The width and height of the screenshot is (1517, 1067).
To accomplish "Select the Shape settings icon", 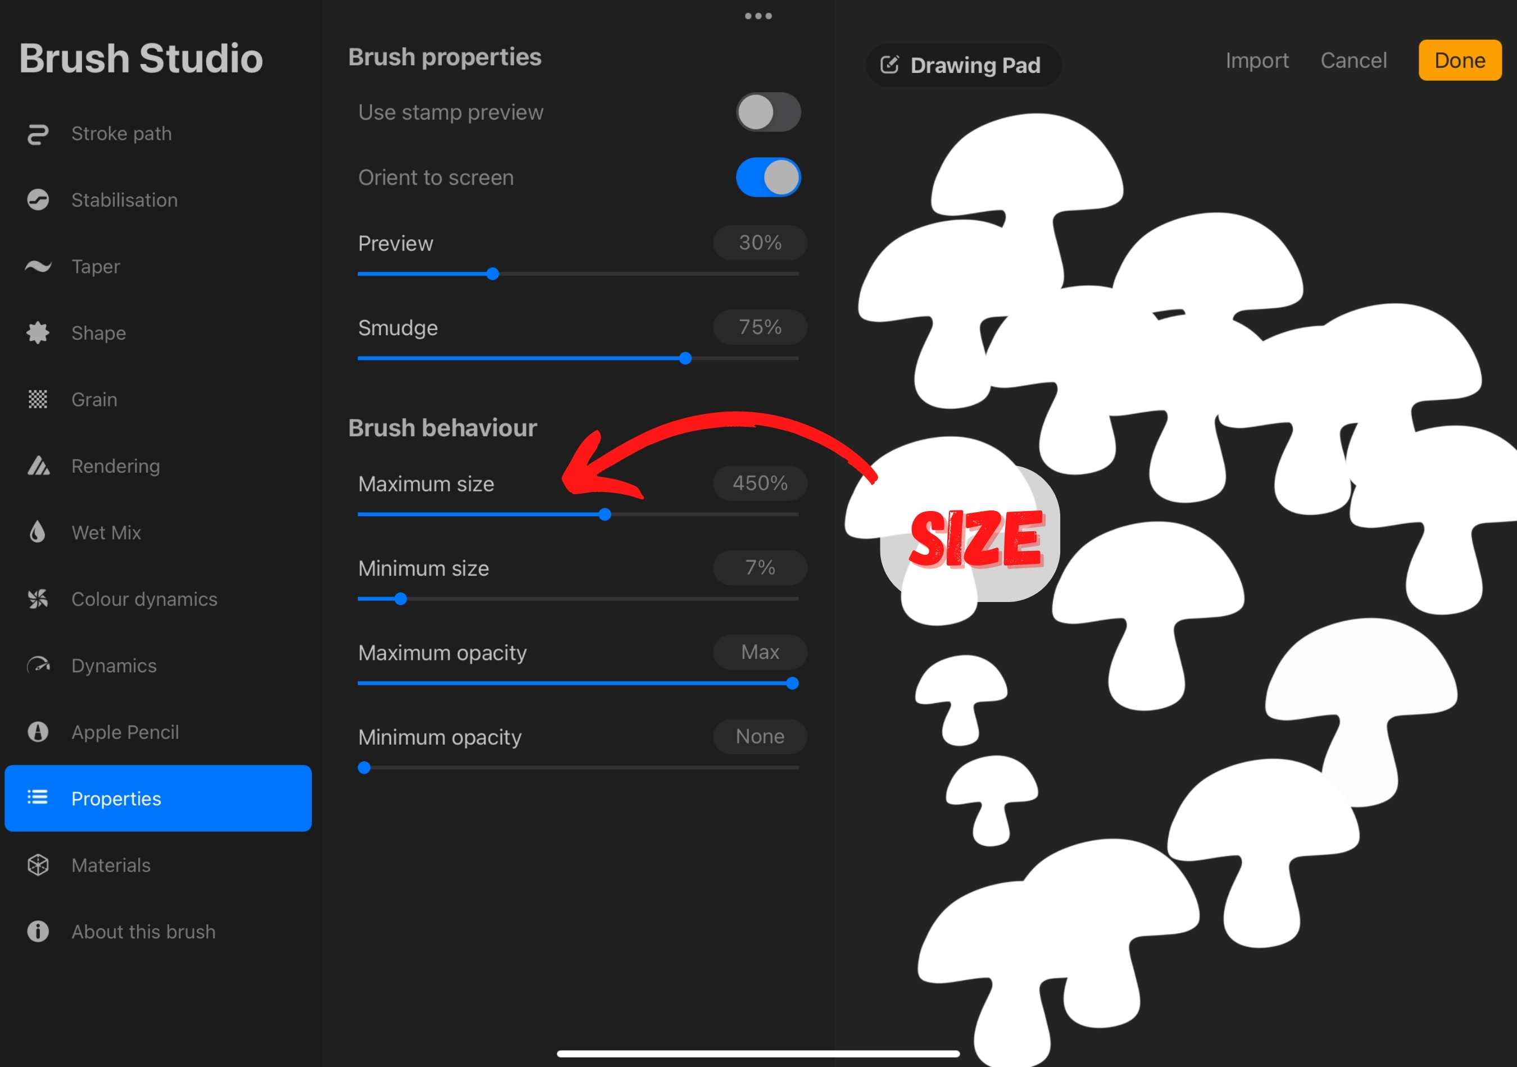I will pyautogui.click(x=38, y=333).
